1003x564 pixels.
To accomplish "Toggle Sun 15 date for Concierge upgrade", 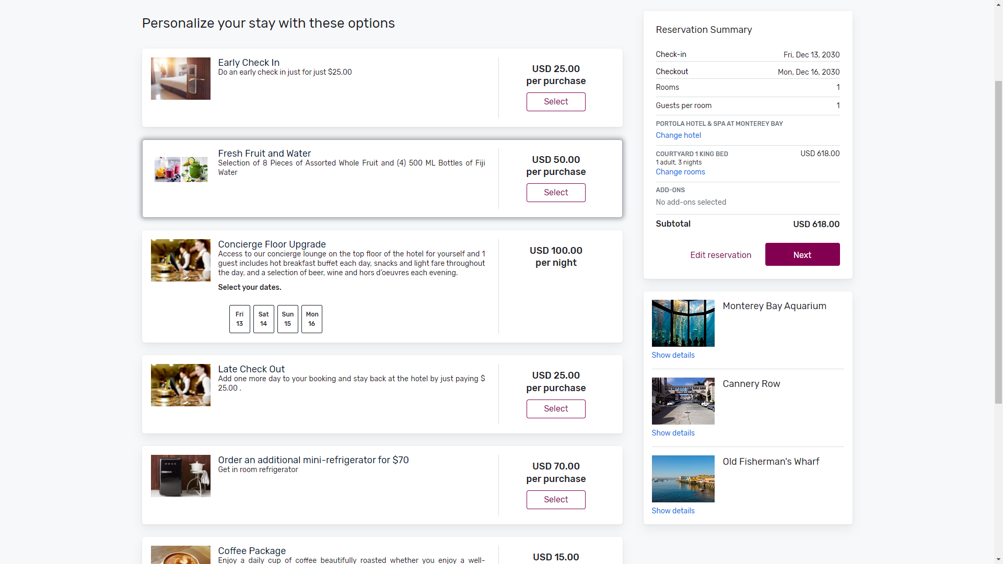I will (288, 319).
